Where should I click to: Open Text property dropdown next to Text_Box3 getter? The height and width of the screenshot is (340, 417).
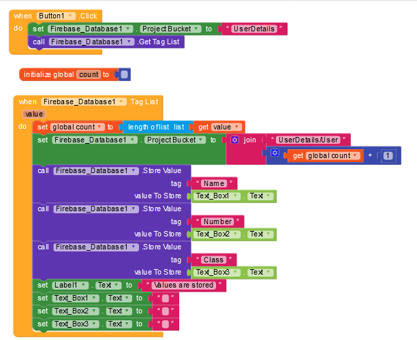(260, 273)
